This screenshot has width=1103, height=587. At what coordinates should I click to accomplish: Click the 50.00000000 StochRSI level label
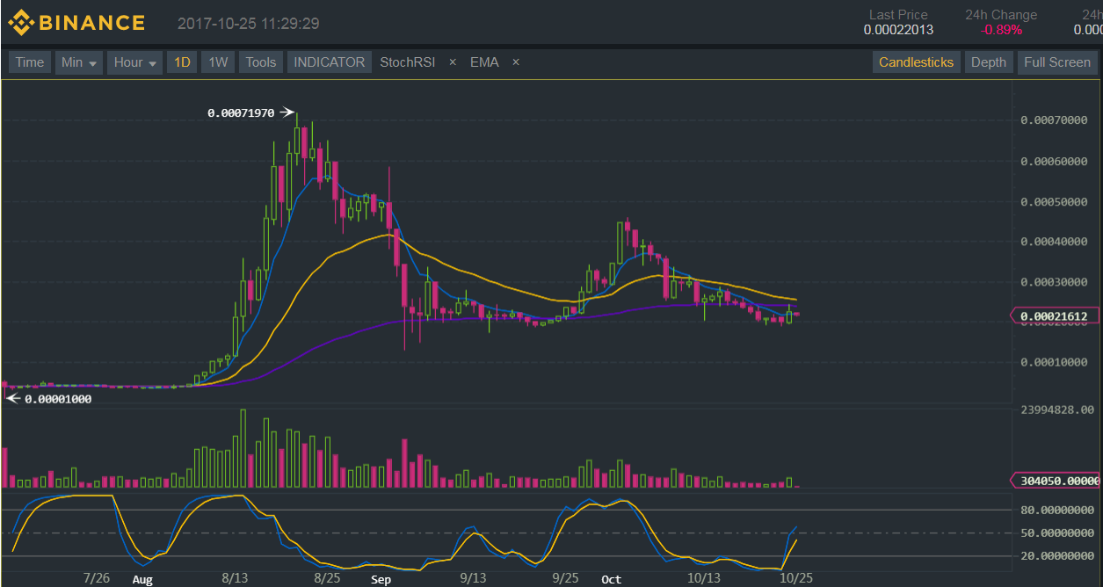(x=1058, y=533)
